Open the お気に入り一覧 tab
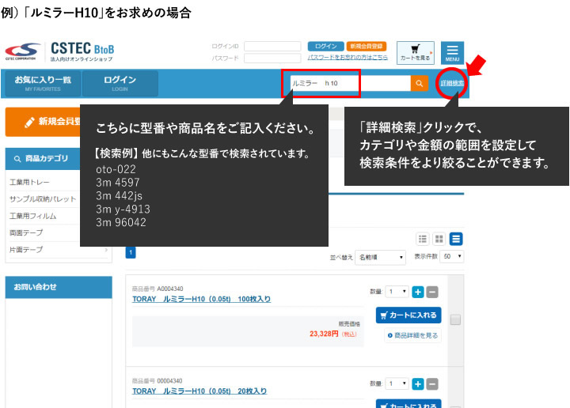This screenshot has height=408, width=570. 43,84
